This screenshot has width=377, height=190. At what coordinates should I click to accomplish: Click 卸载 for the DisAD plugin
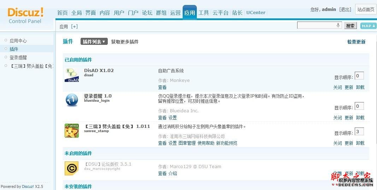[x=360, y=87]
